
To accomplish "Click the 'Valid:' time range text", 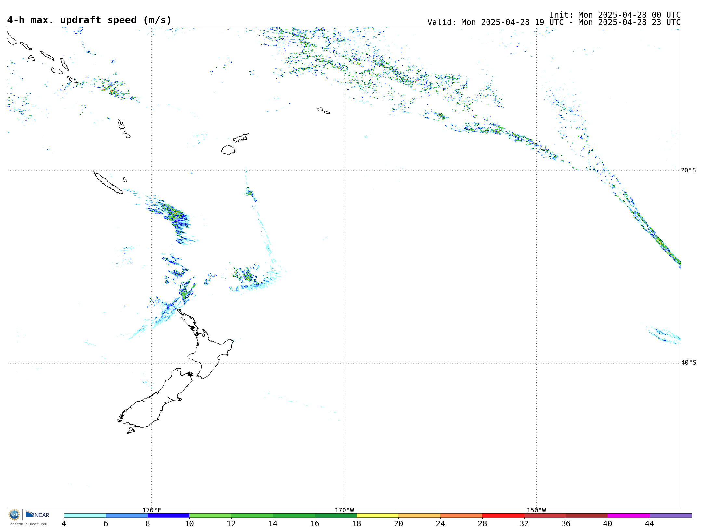I will pos(554,22).
